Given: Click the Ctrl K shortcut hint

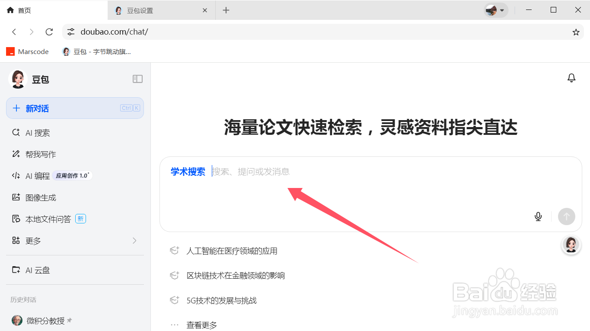Looking at the screenshot, I should pyautogui.click(x=130, y=108).
